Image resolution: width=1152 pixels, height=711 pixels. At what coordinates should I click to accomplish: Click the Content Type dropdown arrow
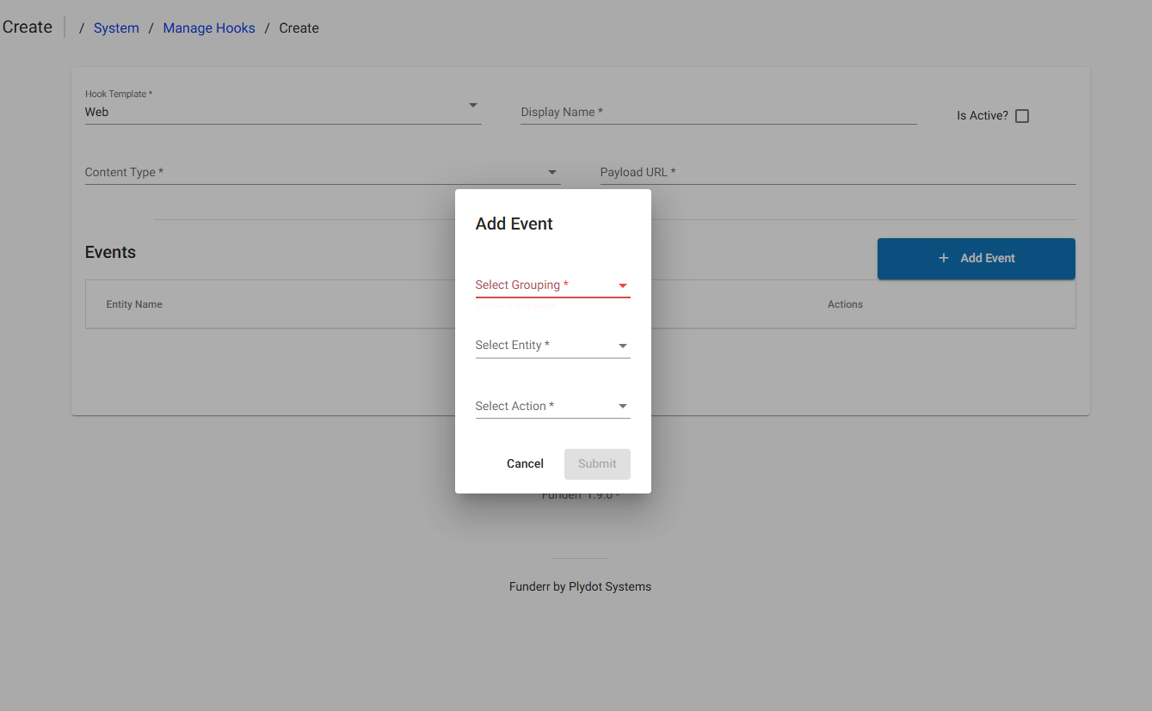[552, 173]
